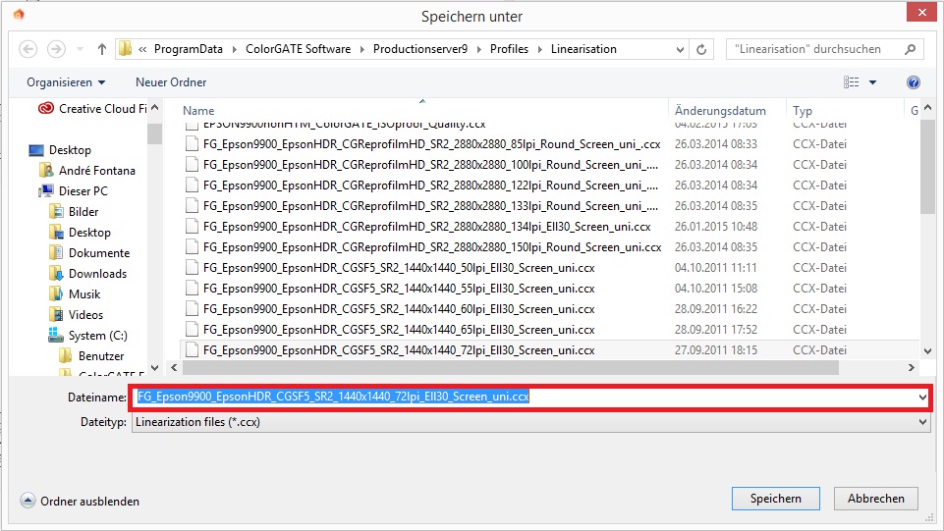Open the Help question mark icon

tap(914, 82)
